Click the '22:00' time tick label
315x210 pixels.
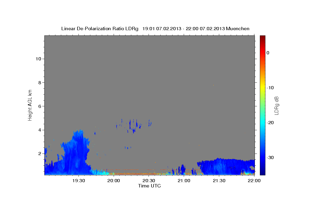click(x=254, y=181)
